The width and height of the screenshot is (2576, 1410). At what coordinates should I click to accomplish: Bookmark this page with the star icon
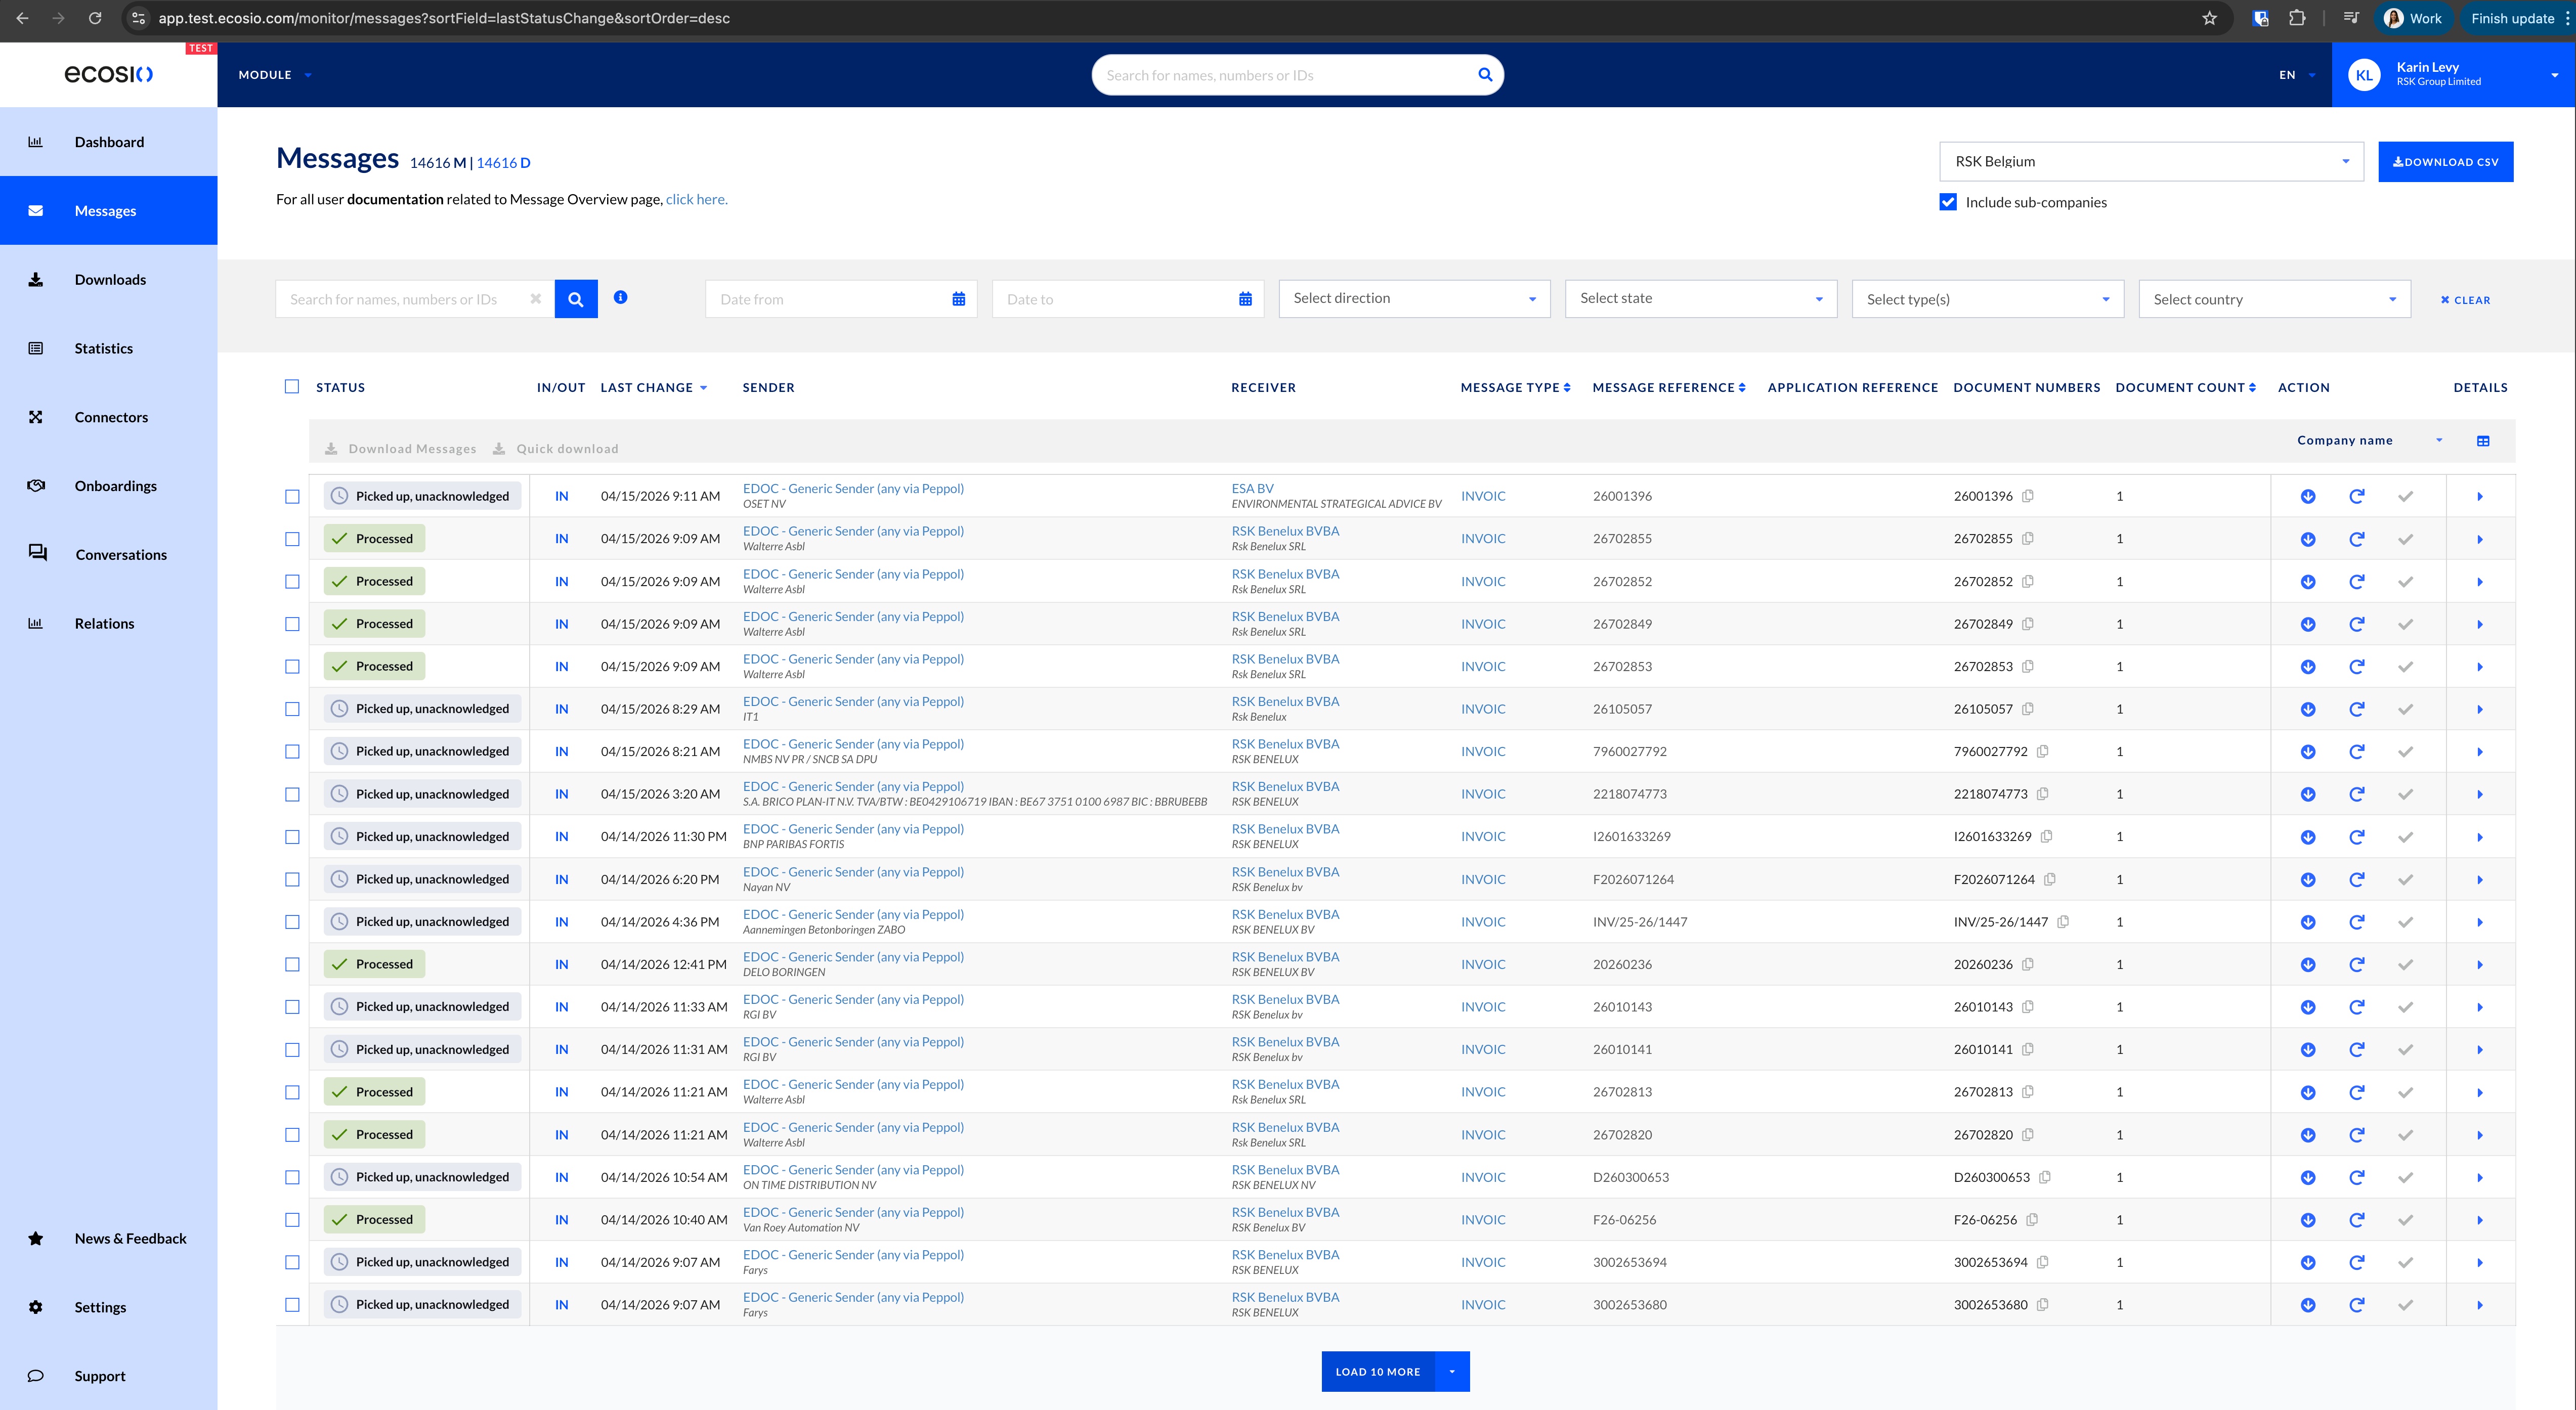[2210, 18]
